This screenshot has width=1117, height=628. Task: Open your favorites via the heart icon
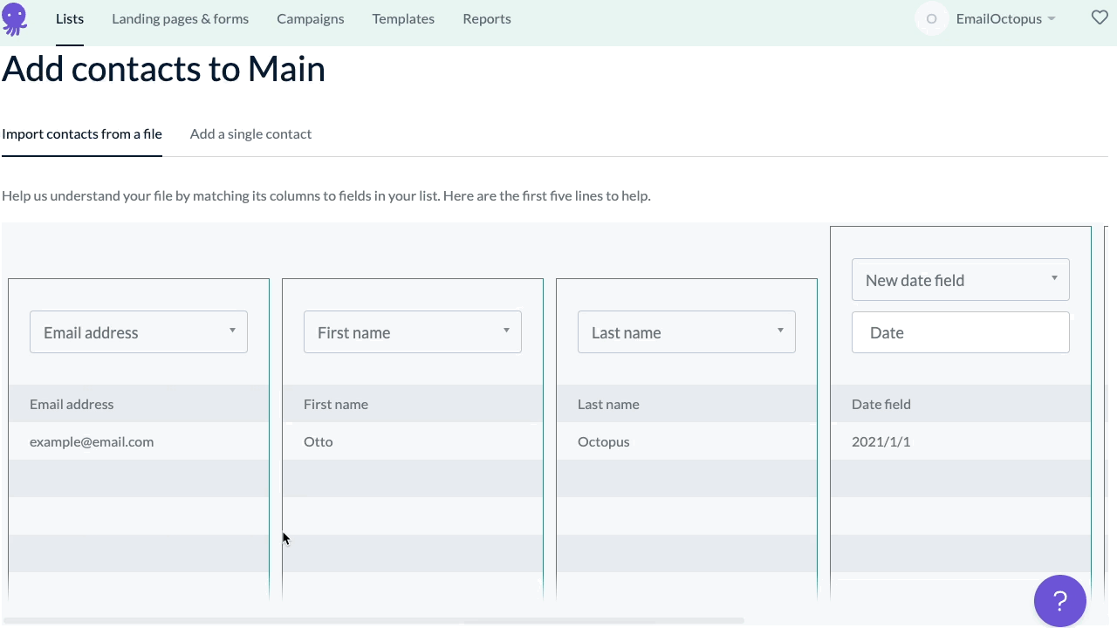coord(1100,17)
